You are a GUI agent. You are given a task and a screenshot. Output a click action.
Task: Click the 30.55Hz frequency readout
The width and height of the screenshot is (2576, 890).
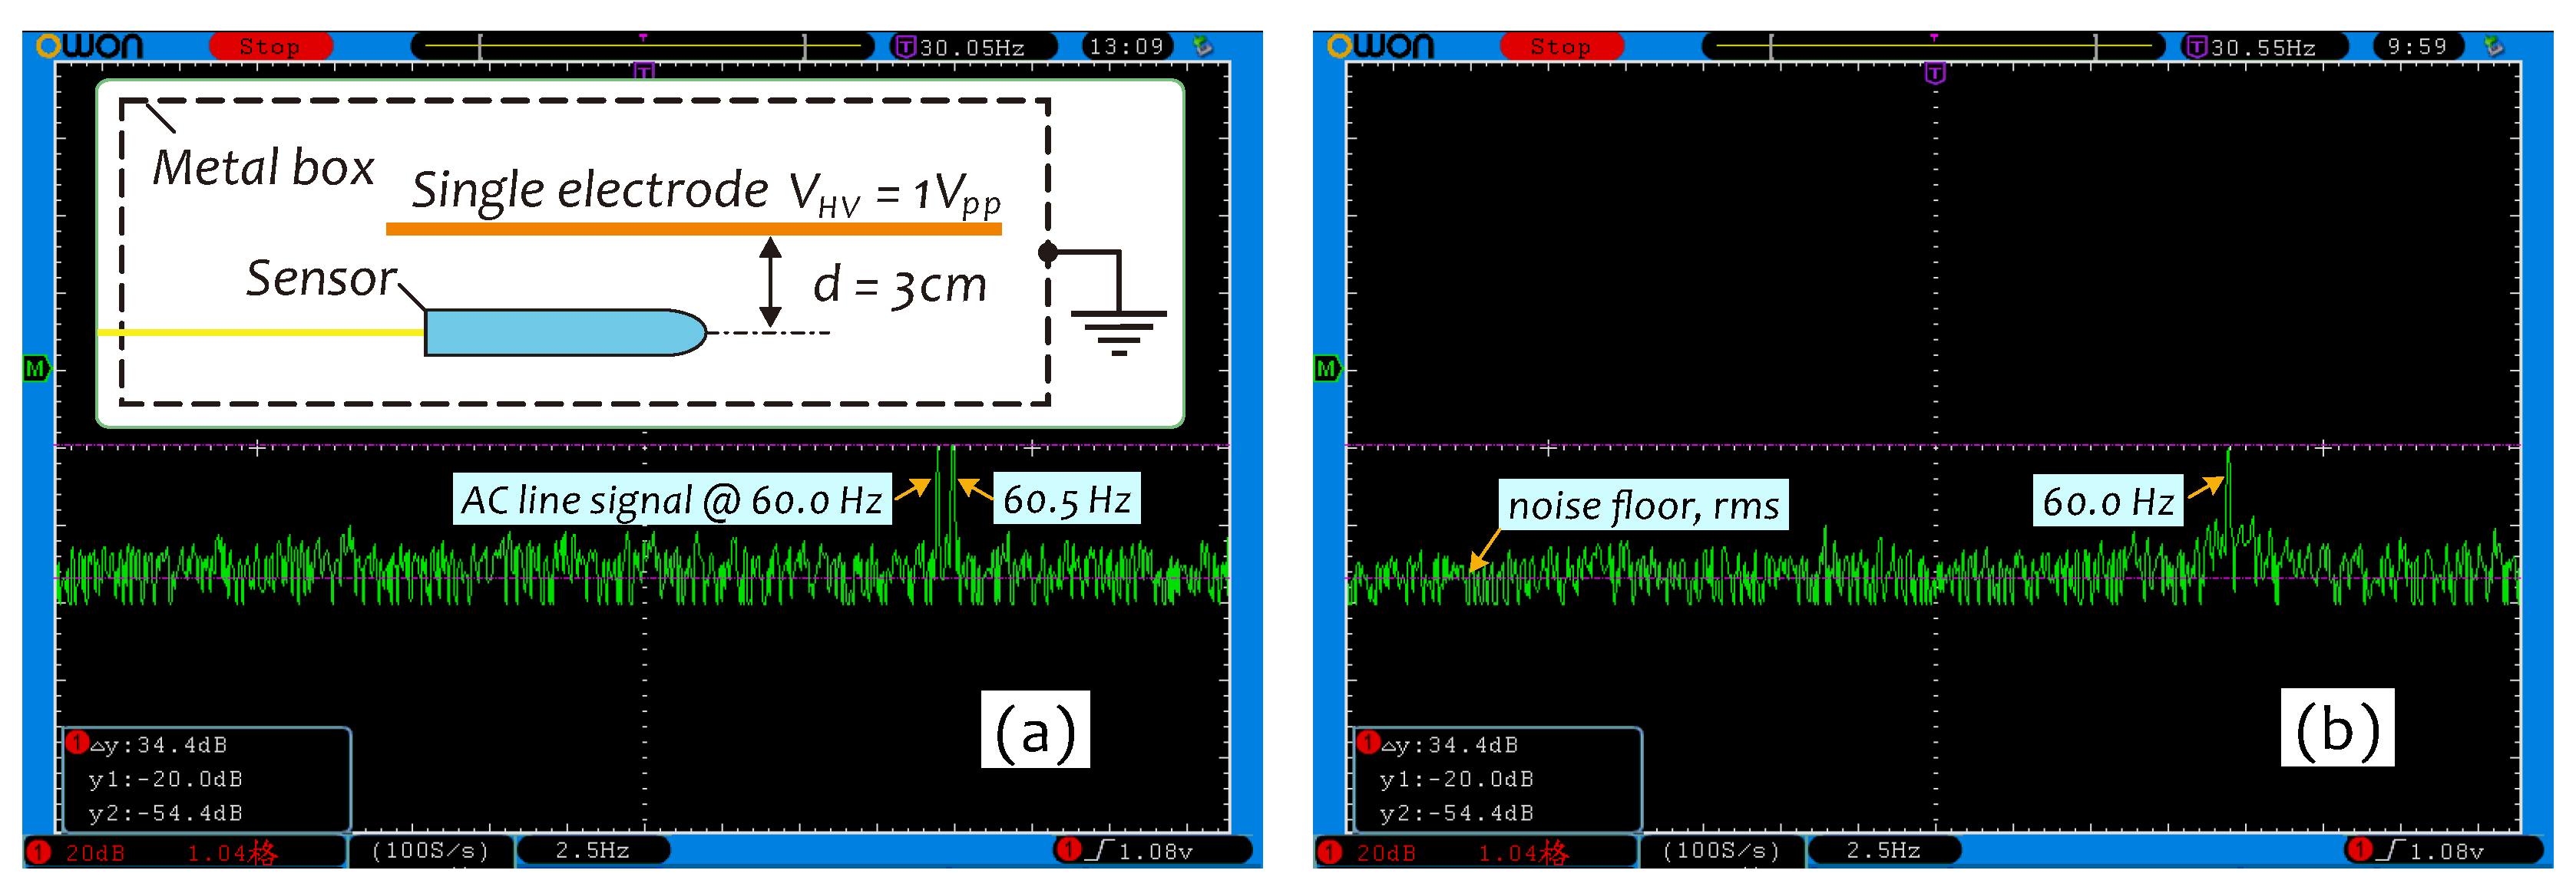pos(2262,47)
